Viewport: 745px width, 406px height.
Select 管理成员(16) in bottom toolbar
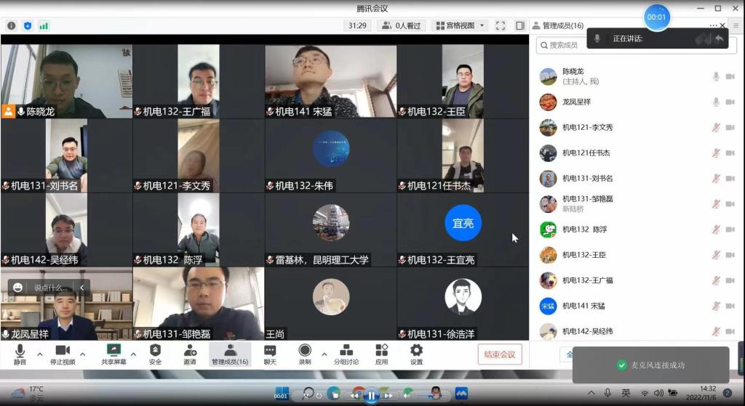click(x=230, y=354)
